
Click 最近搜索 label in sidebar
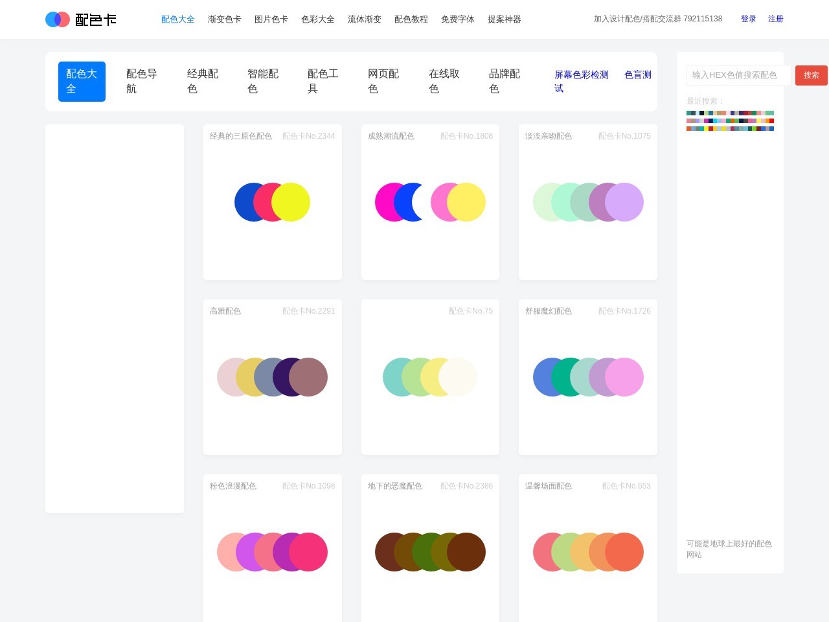pyautogui.click(x=705, y=101)
